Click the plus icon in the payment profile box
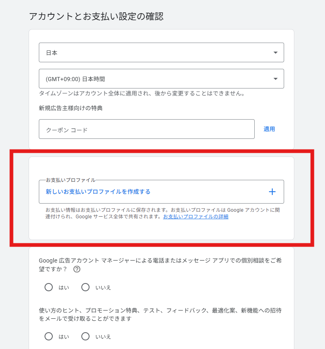This screenshot has height=349, width=325. pos(272,192)
